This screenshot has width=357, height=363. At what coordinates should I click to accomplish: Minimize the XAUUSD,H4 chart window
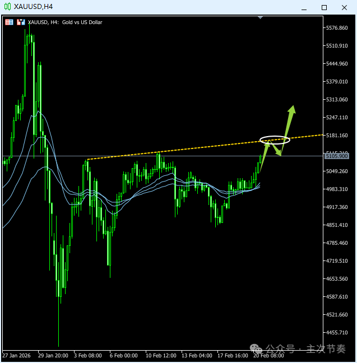tap(304, 8)
